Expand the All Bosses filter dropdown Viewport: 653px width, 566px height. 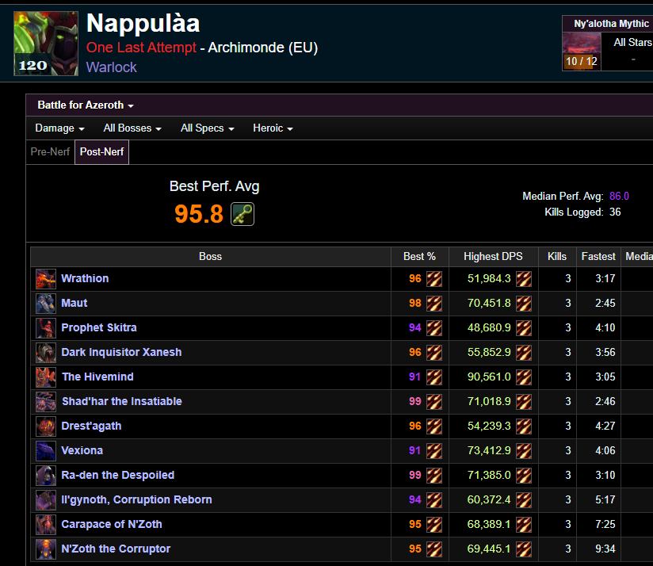click(132, 128)
